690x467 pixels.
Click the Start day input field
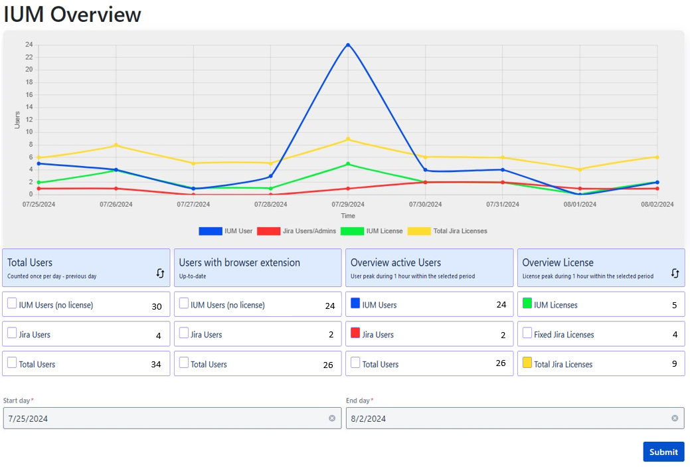tap(166, 419)
